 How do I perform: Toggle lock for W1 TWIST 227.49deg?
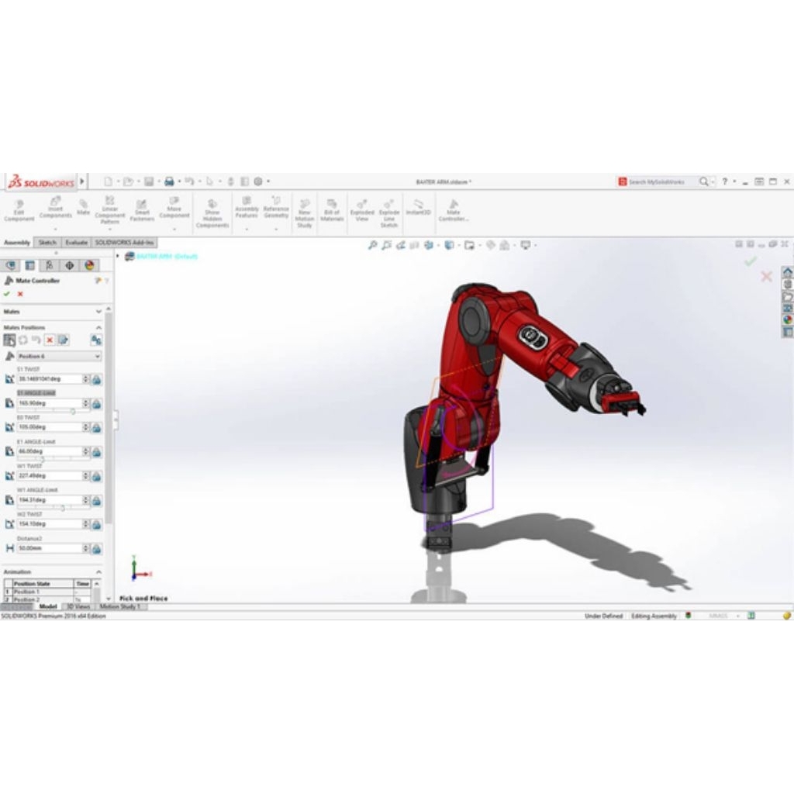tap(96, 476)
